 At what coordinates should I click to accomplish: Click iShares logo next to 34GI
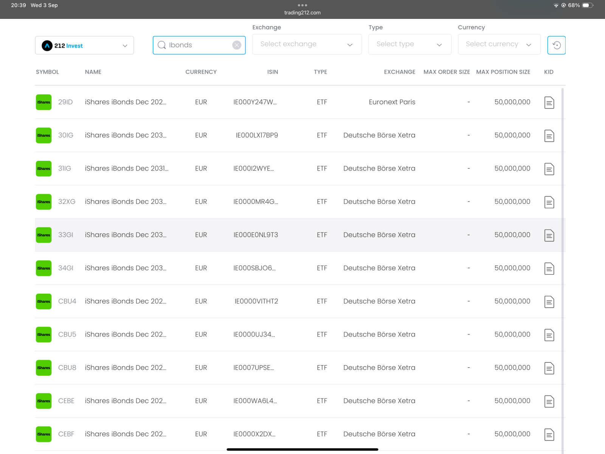(43, 268)
